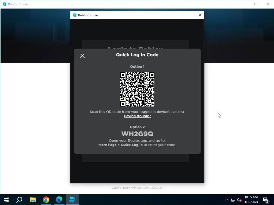
Task: Click Roblox Studio taskbar icon
Action: [x=72, y=200]
